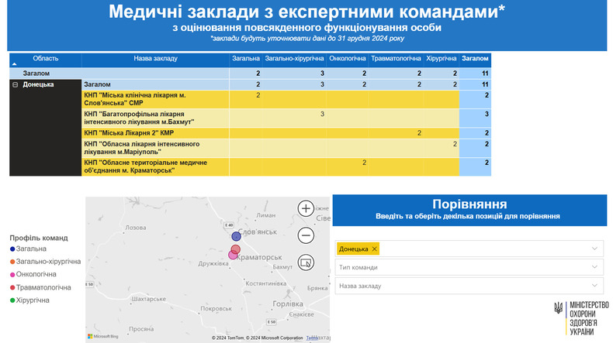Click the top Загалом summary row label
Screen dimensions: 613x343
point(36,74)
